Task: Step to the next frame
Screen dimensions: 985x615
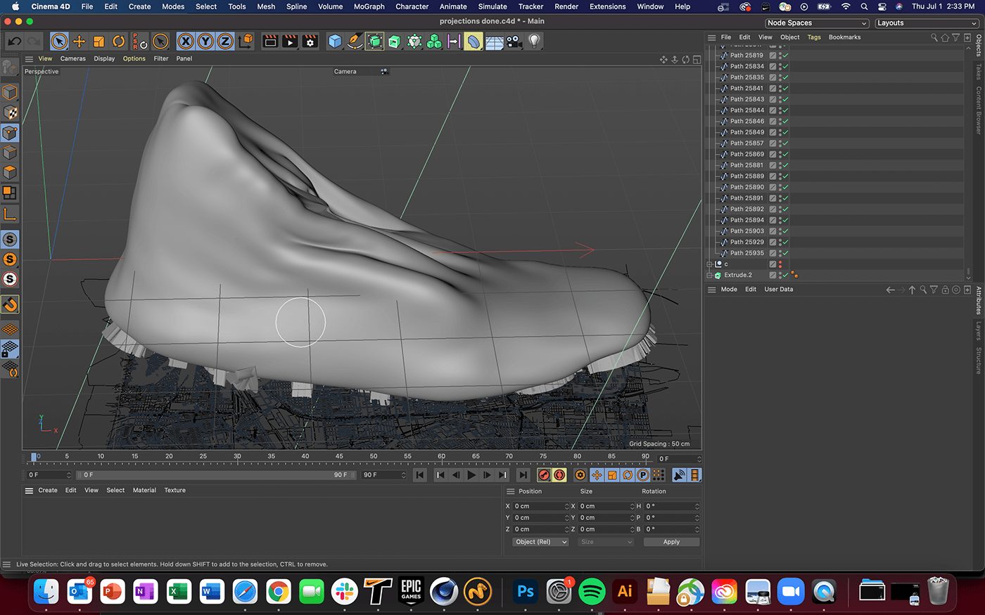Action: (x=487, y=475)
